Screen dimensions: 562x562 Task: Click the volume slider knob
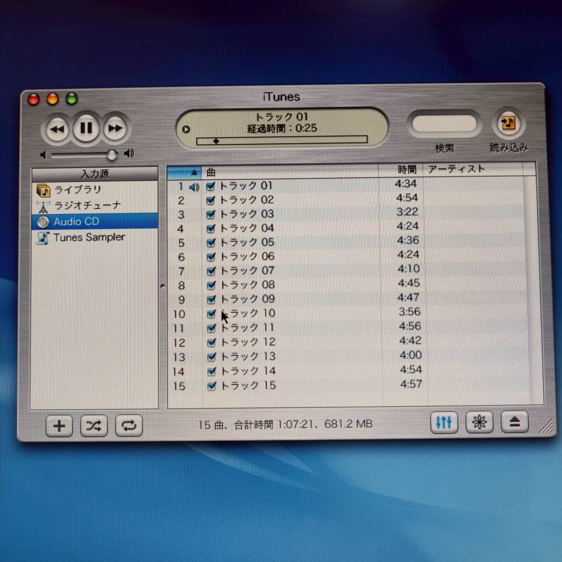(112, 154)
